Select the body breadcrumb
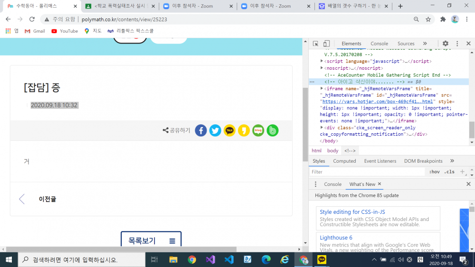 coord(332,151)
